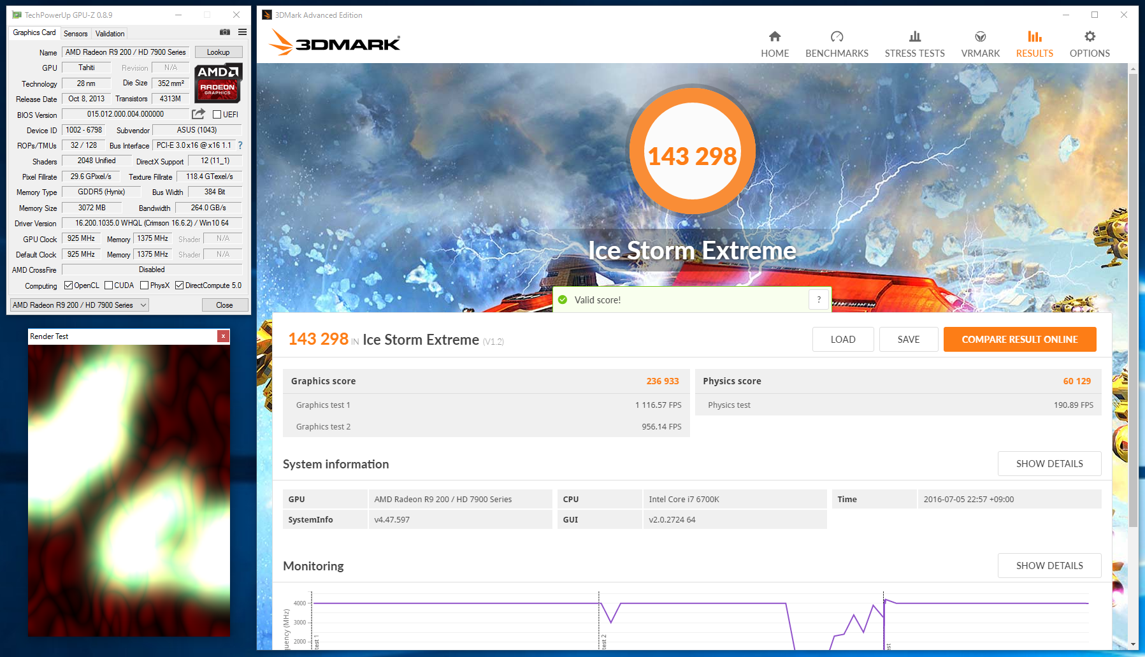Click the SAVE button

(x=909, y=339)
